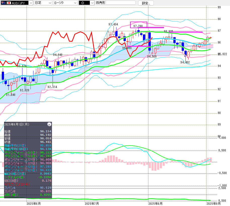Click the ATR(14日) row
Screen dimensions: 230x206
[x=28, y=195]
